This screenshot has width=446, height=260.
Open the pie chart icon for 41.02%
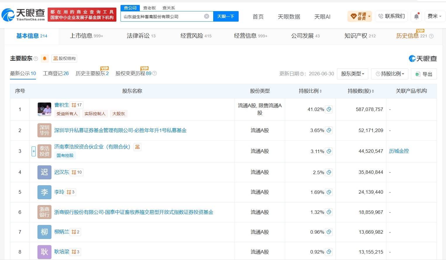(329, 109)
